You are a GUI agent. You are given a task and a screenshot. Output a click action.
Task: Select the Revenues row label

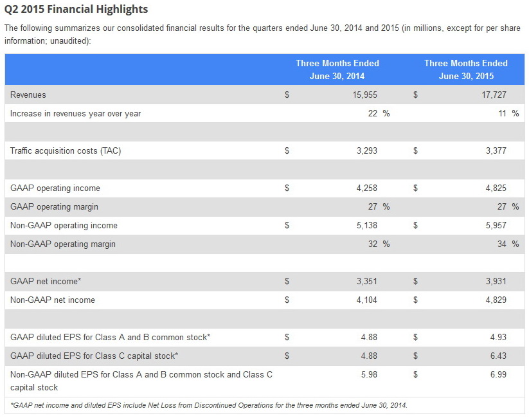pos(28,95)
